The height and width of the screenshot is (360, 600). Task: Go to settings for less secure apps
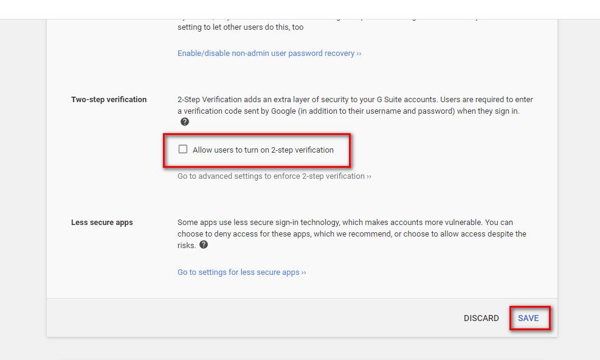[242, 272]
